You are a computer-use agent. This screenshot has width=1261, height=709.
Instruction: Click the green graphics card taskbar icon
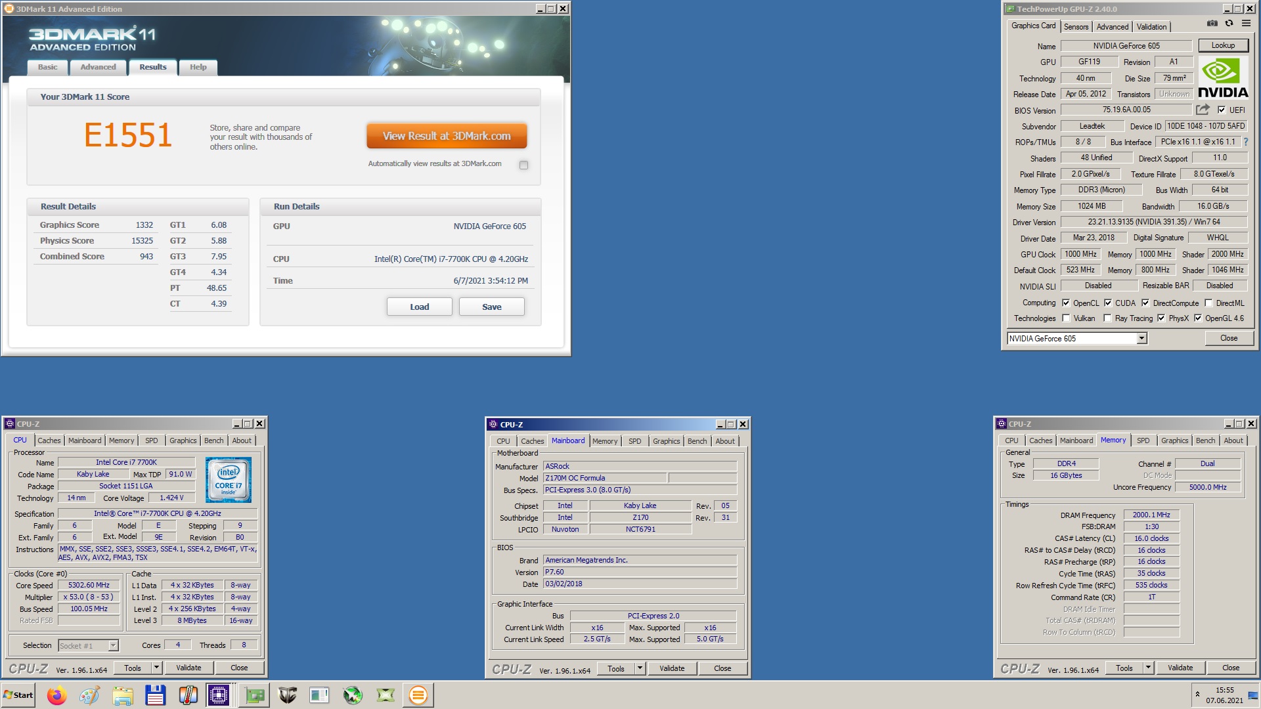254,695
